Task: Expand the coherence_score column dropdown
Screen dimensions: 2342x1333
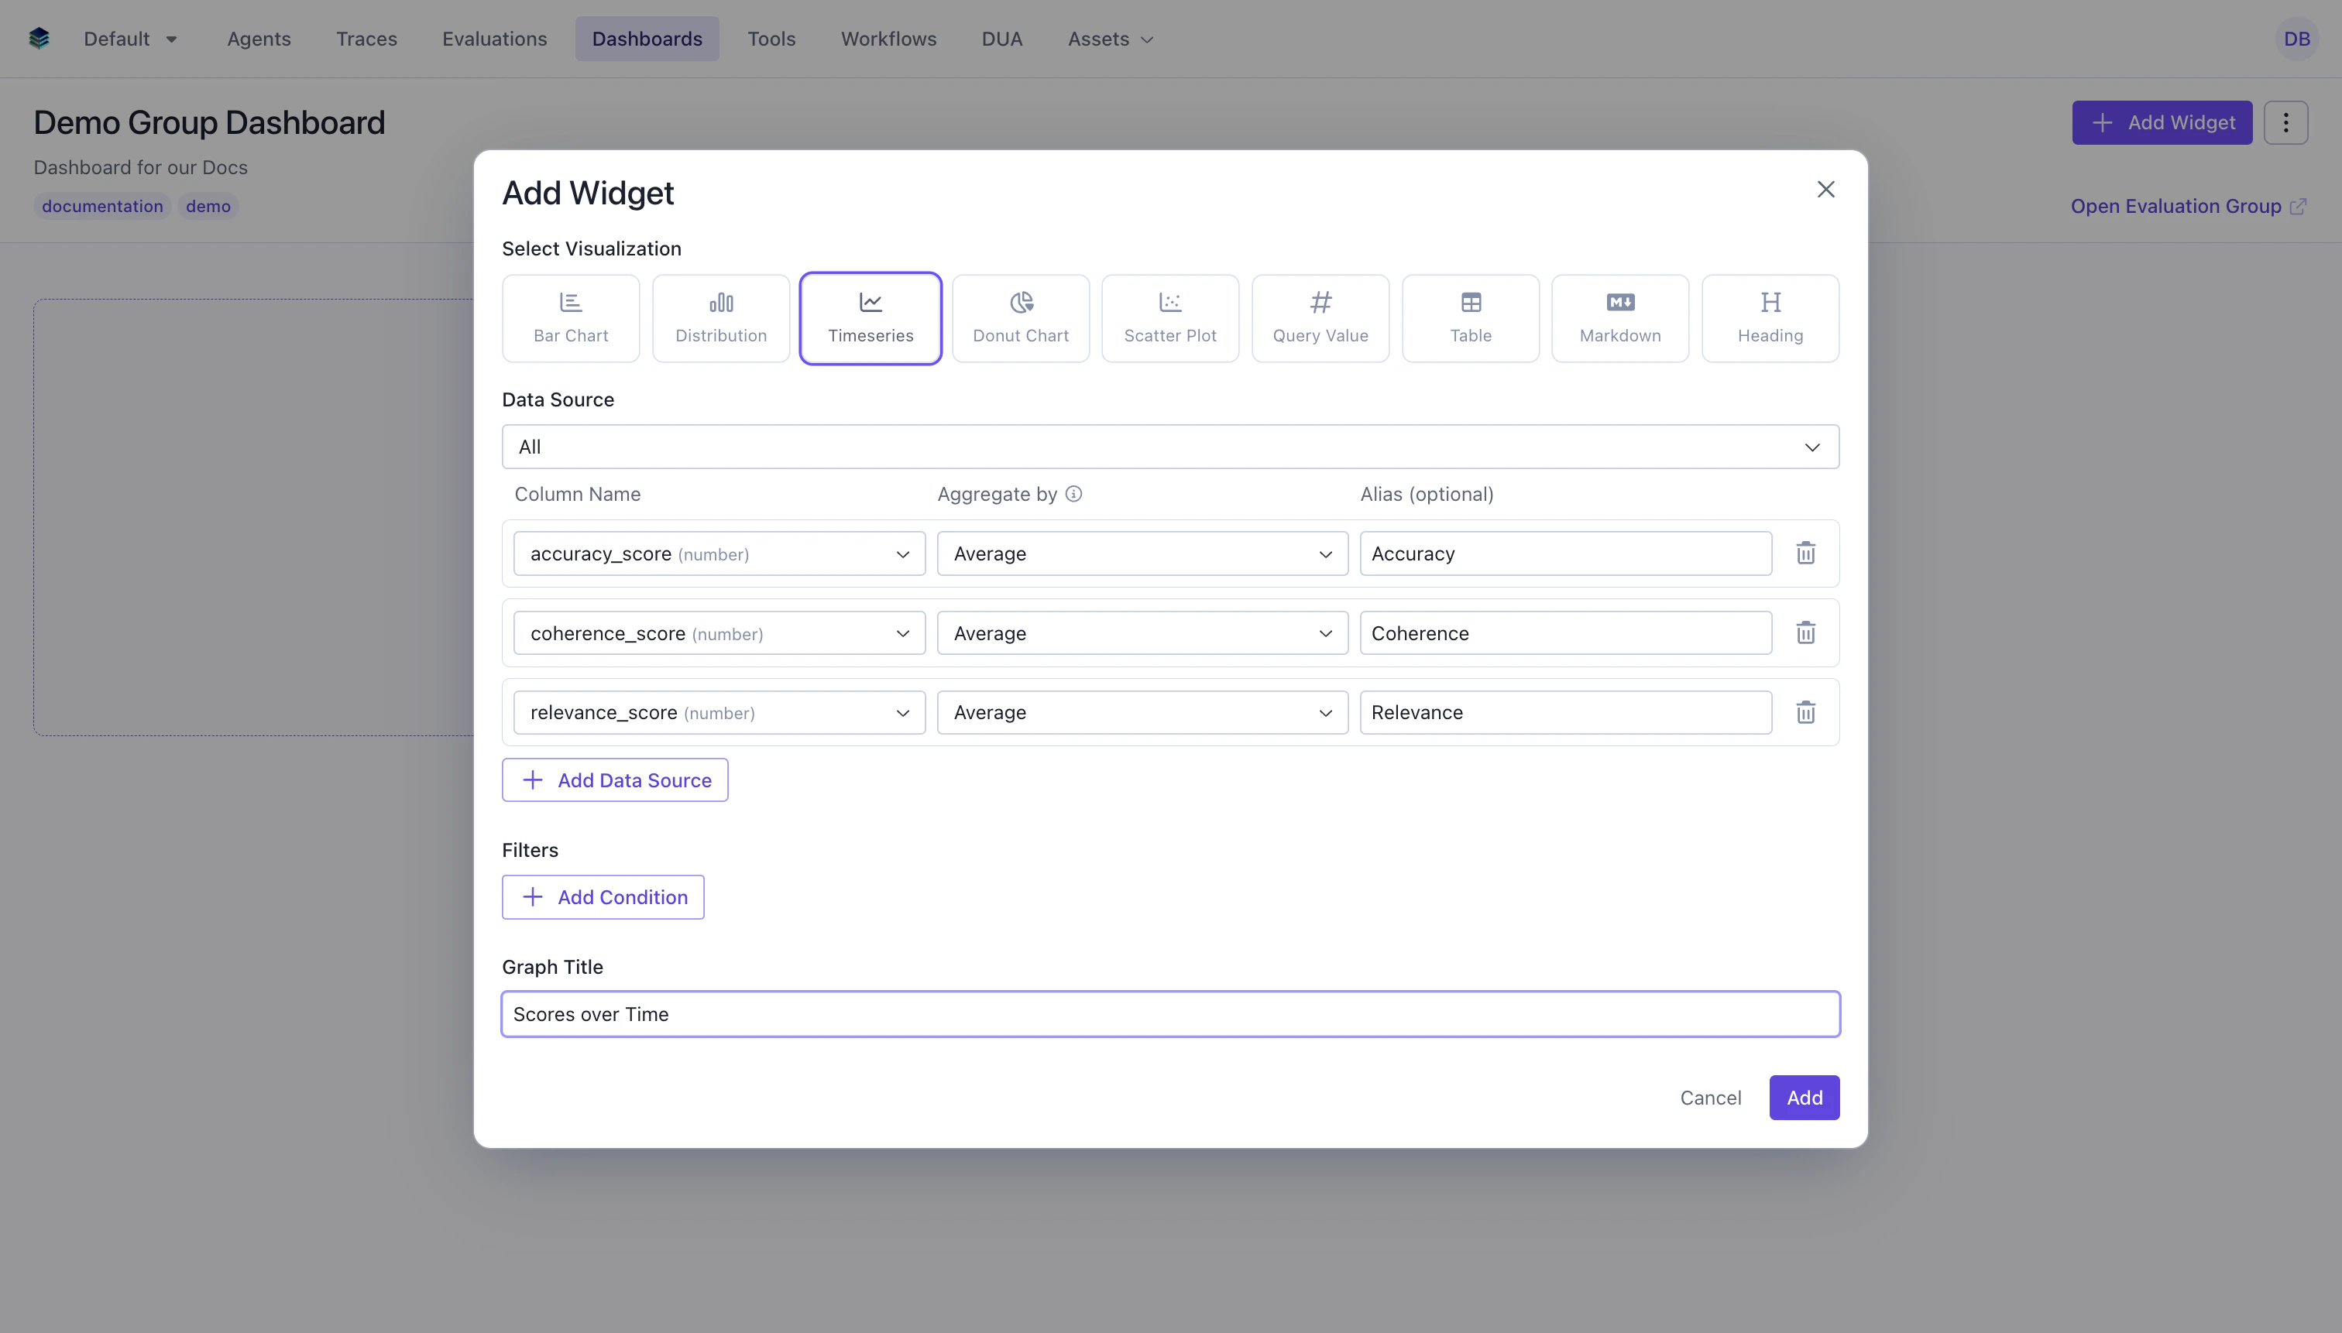Action: (x=719, y=632)
